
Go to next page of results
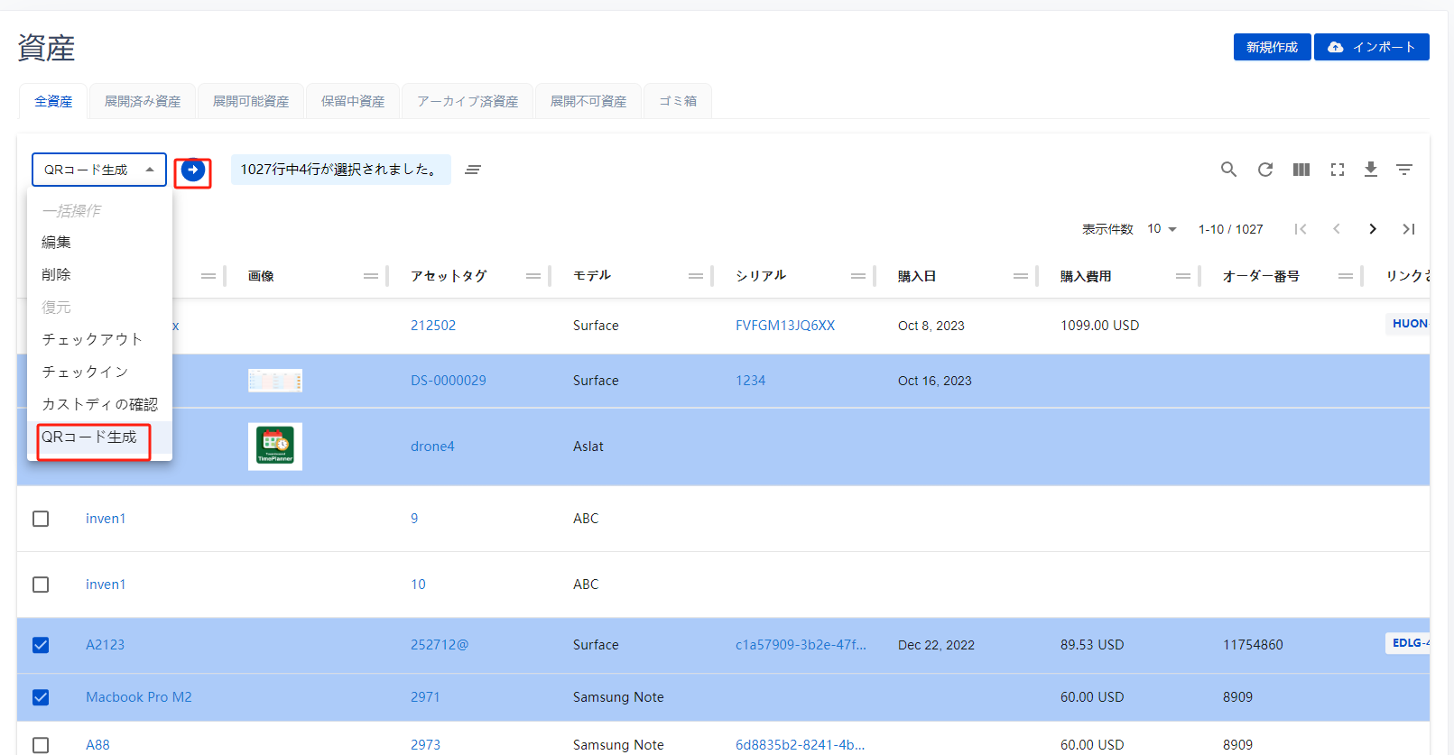(1372, 229)
